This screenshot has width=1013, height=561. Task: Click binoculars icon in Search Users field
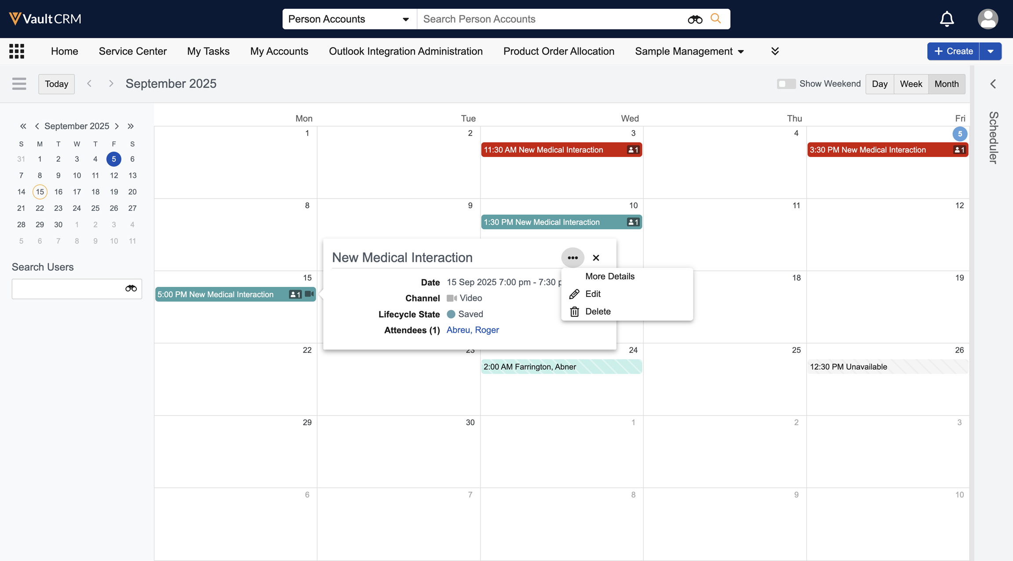click(x=131, y=289)
